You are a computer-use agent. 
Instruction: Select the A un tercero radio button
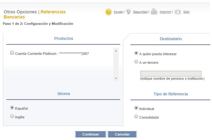point(136,62)
